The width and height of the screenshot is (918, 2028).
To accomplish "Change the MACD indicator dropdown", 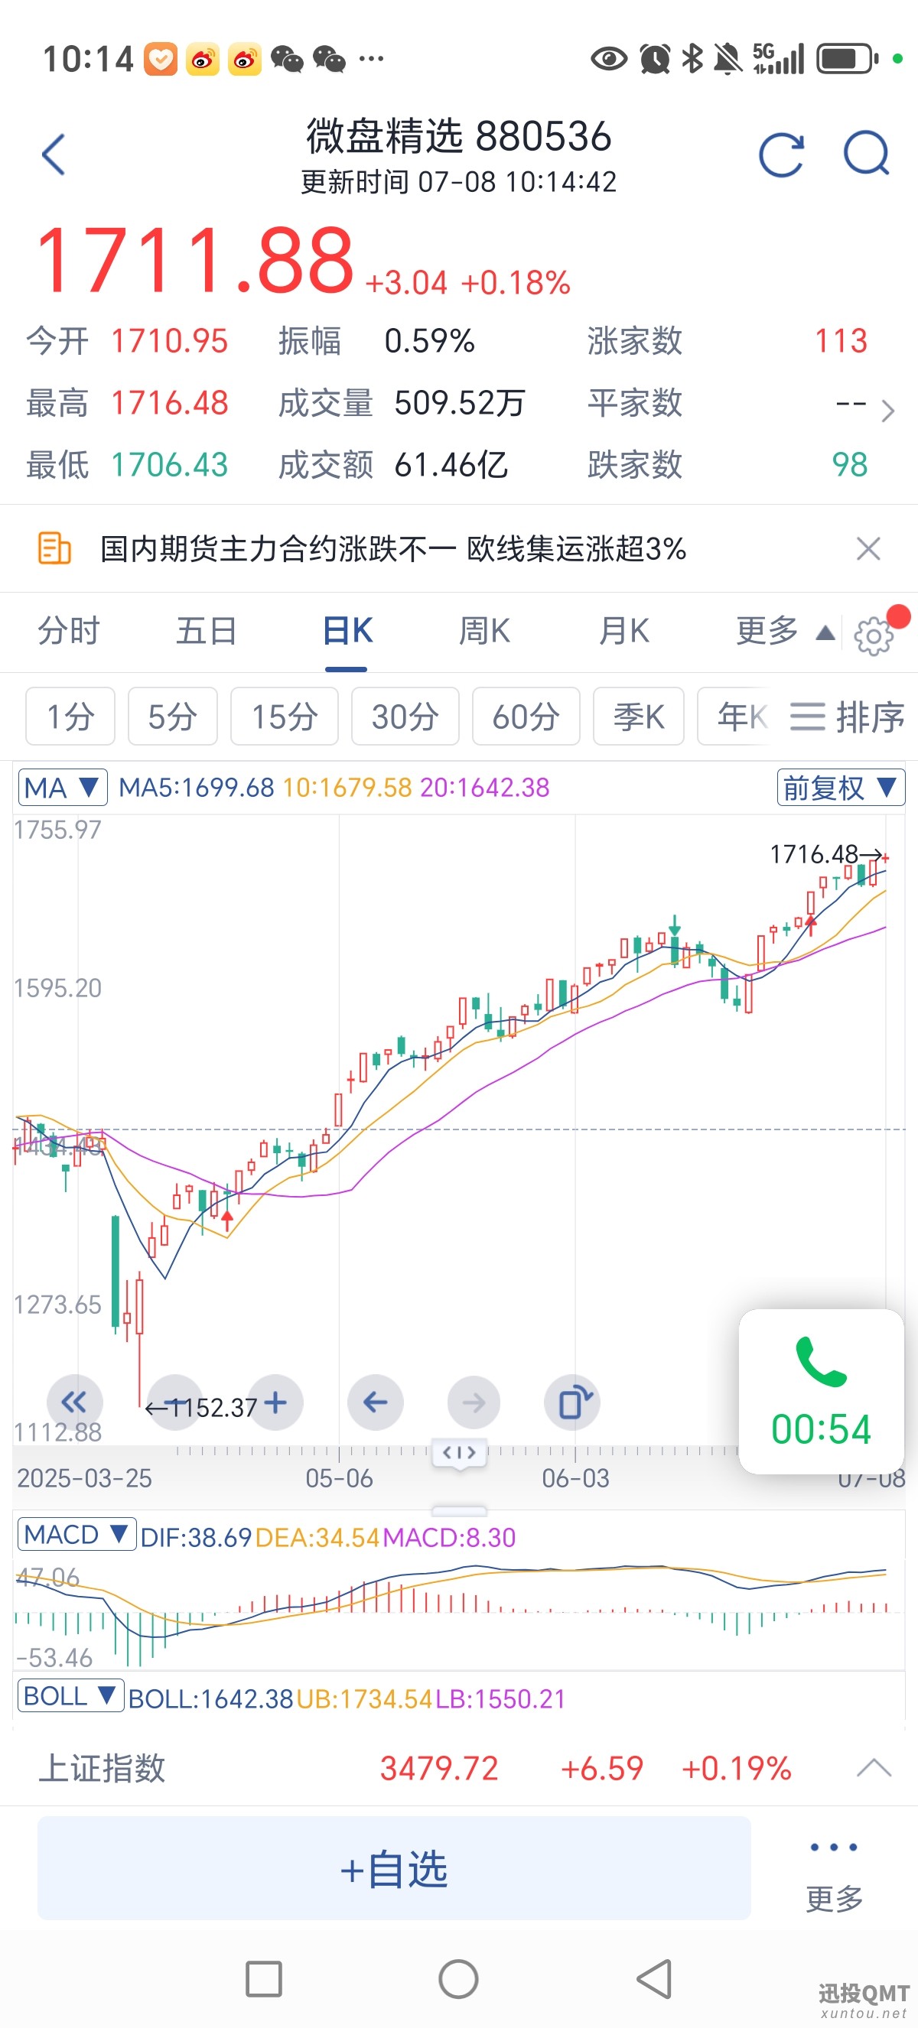I will 76,1535.
